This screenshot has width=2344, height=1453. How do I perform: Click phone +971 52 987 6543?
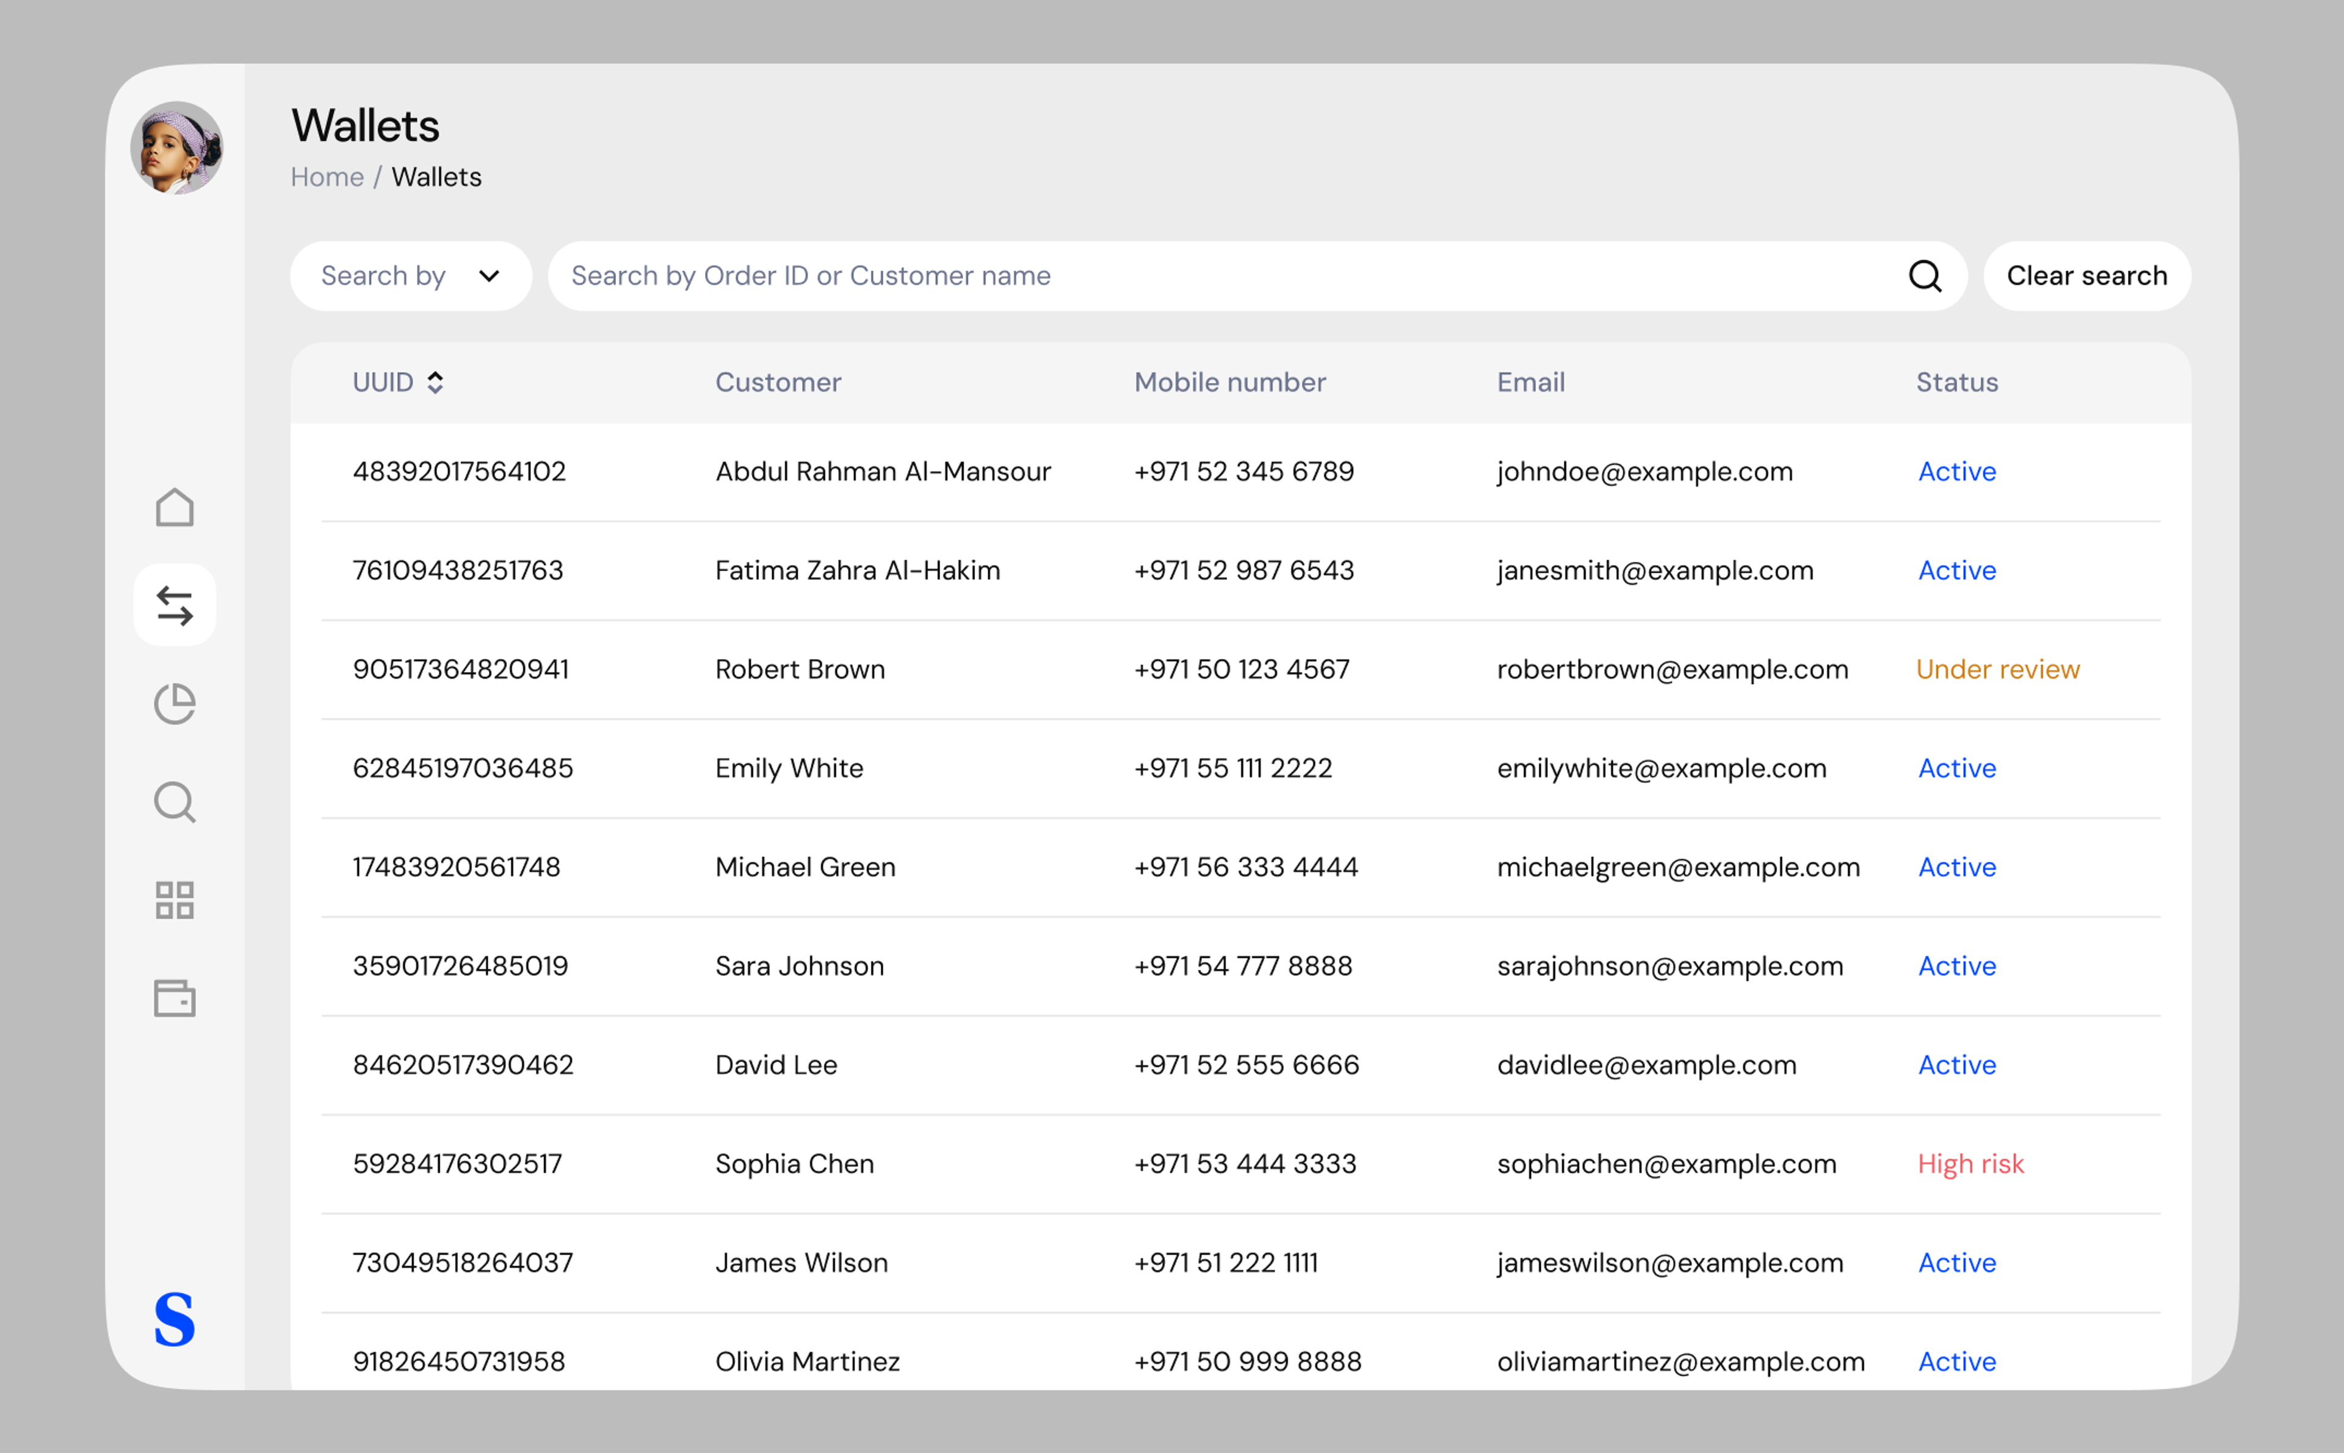(x=1245, y=571)
